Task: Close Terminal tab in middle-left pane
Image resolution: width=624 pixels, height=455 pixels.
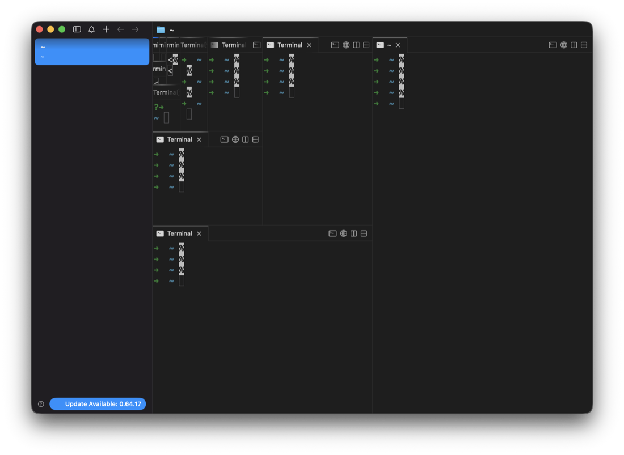Action: 199,139
